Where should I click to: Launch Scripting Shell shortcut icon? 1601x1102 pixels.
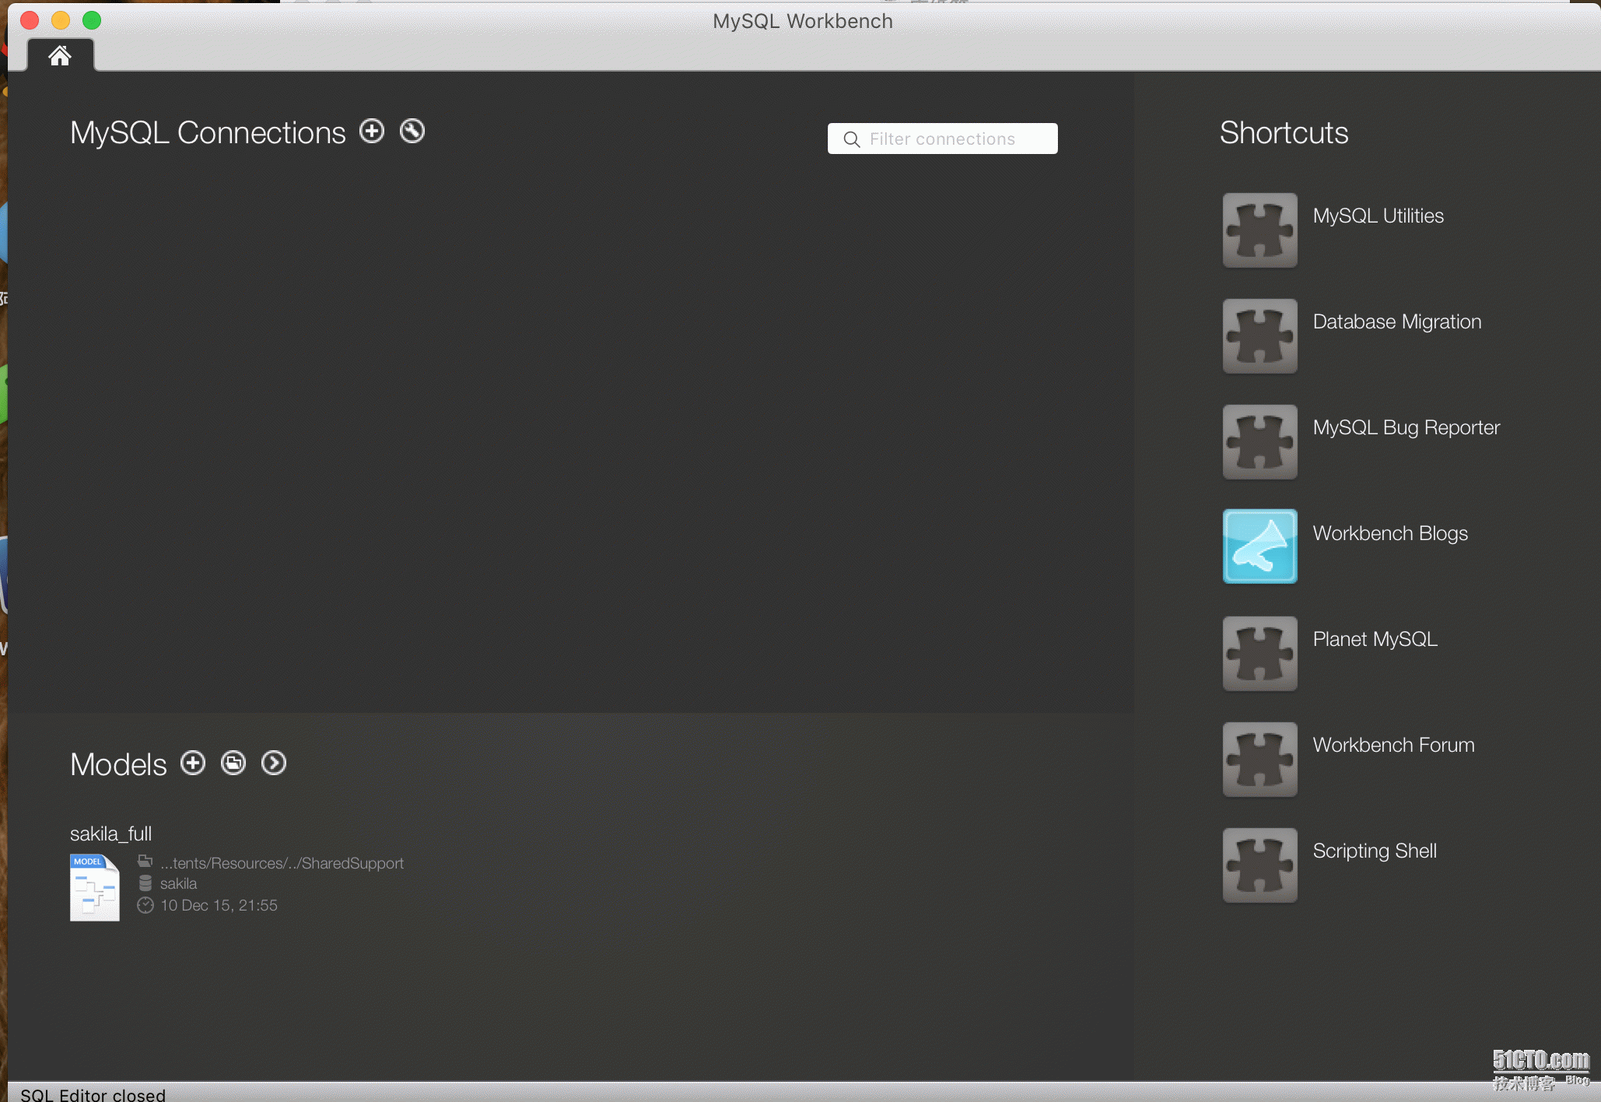[x=1259, y=865]
